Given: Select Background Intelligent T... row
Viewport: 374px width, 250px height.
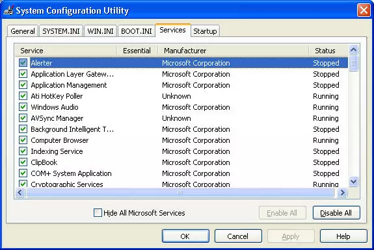Looking at the screenshot, I should point(181,129).
